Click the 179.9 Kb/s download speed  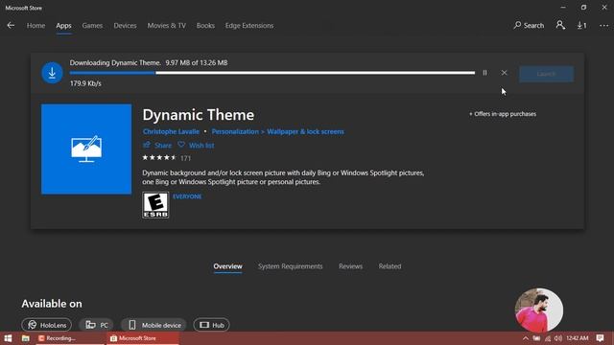85,83
